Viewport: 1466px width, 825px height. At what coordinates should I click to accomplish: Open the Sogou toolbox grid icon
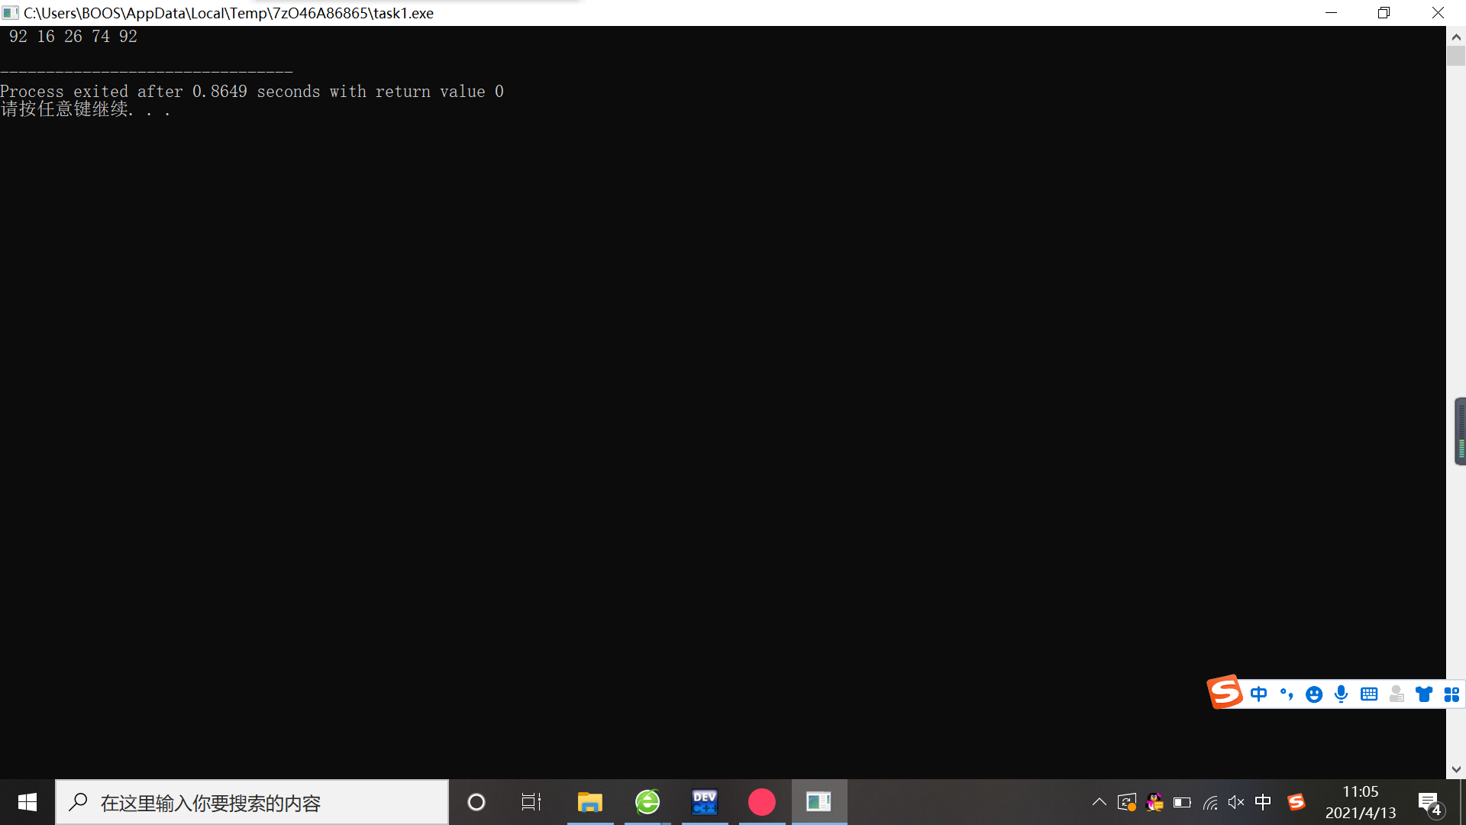coord(1451,694)
